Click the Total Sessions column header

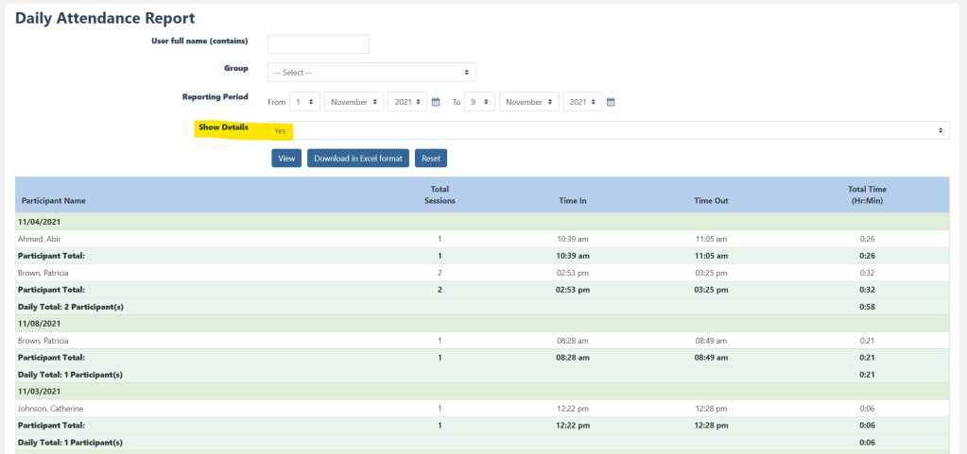(440, 195)
